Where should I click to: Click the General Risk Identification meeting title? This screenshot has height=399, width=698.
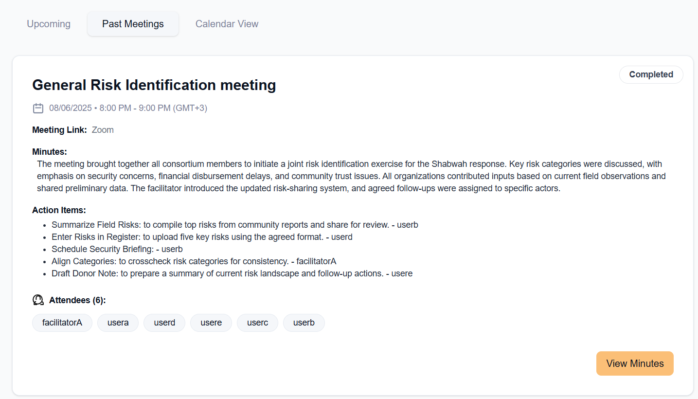point(154,85)
